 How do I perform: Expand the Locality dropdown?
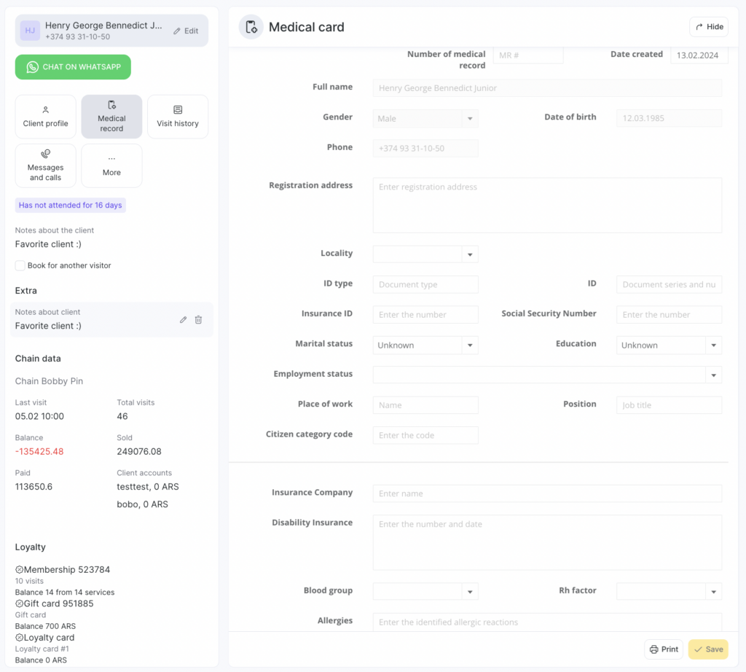[x=470, y=254]
